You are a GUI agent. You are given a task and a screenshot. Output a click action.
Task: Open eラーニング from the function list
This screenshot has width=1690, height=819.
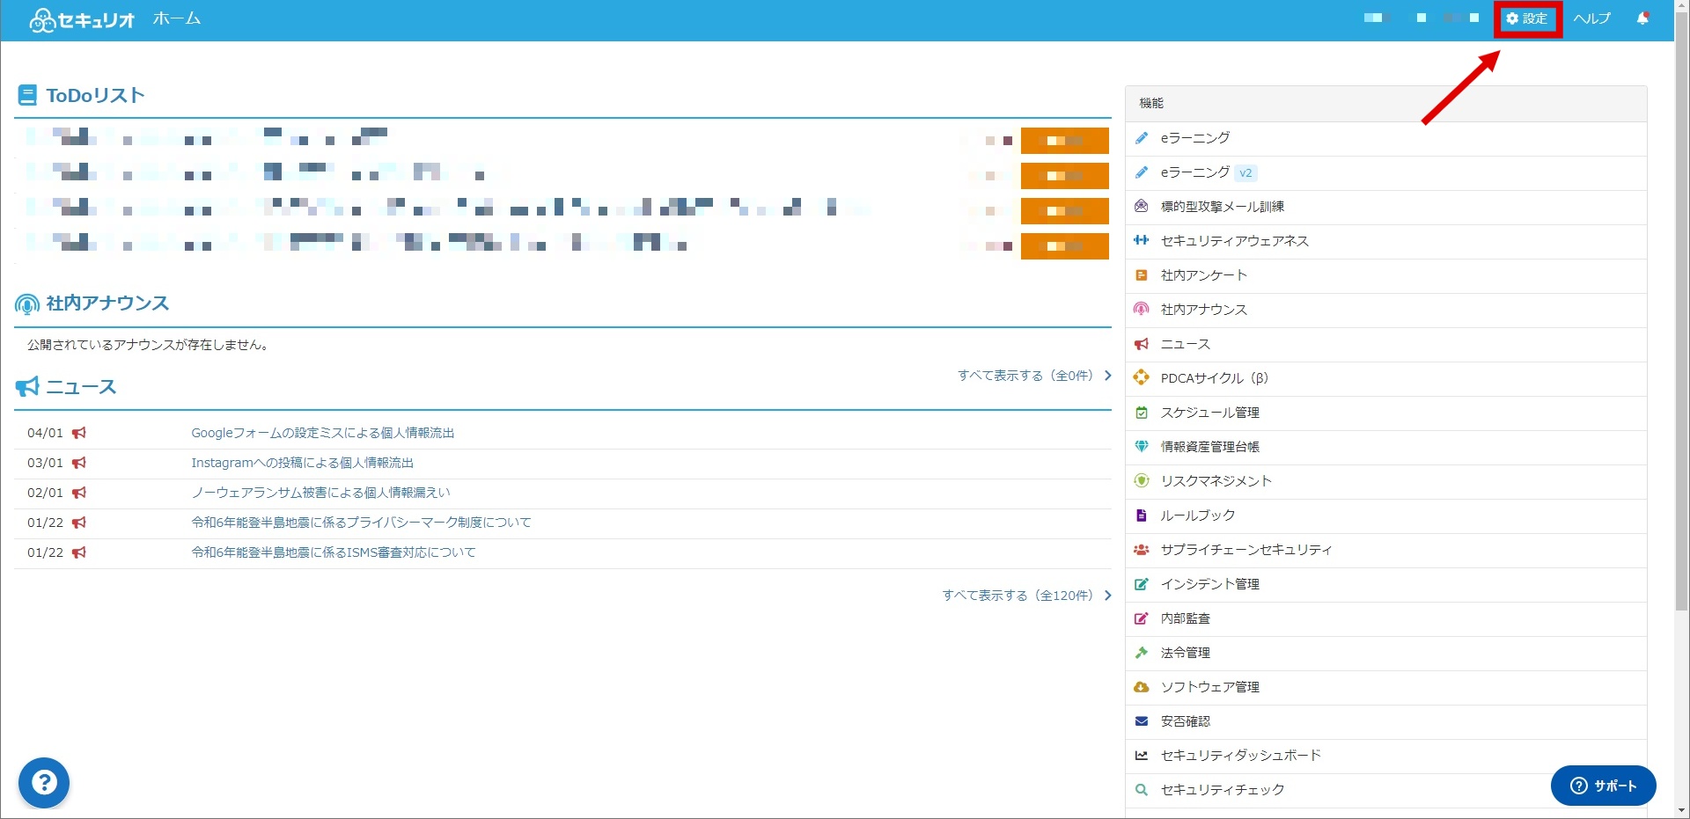tap(1195, 138)
